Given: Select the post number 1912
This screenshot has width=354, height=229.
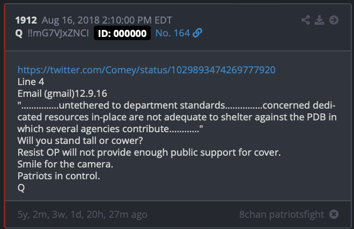Looking at the screenshot, I should (26, 20).
